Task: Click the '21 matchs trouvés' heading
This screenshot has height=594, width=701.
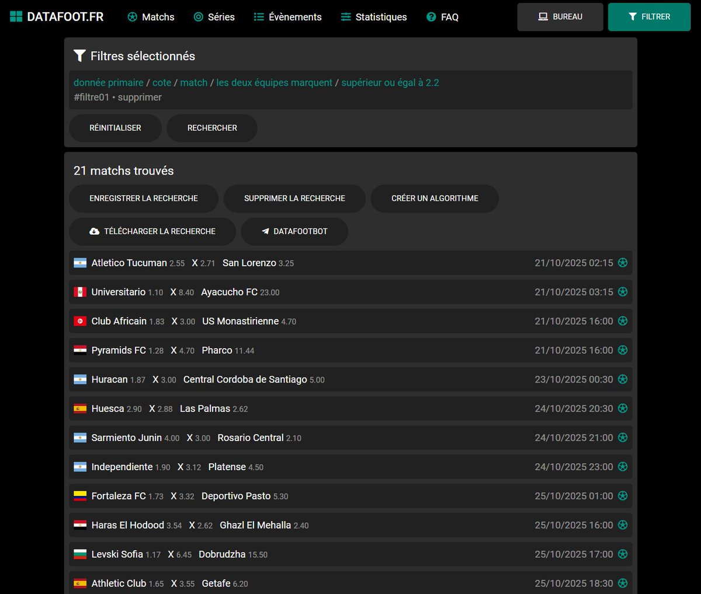Action: [x=124, y=171]
